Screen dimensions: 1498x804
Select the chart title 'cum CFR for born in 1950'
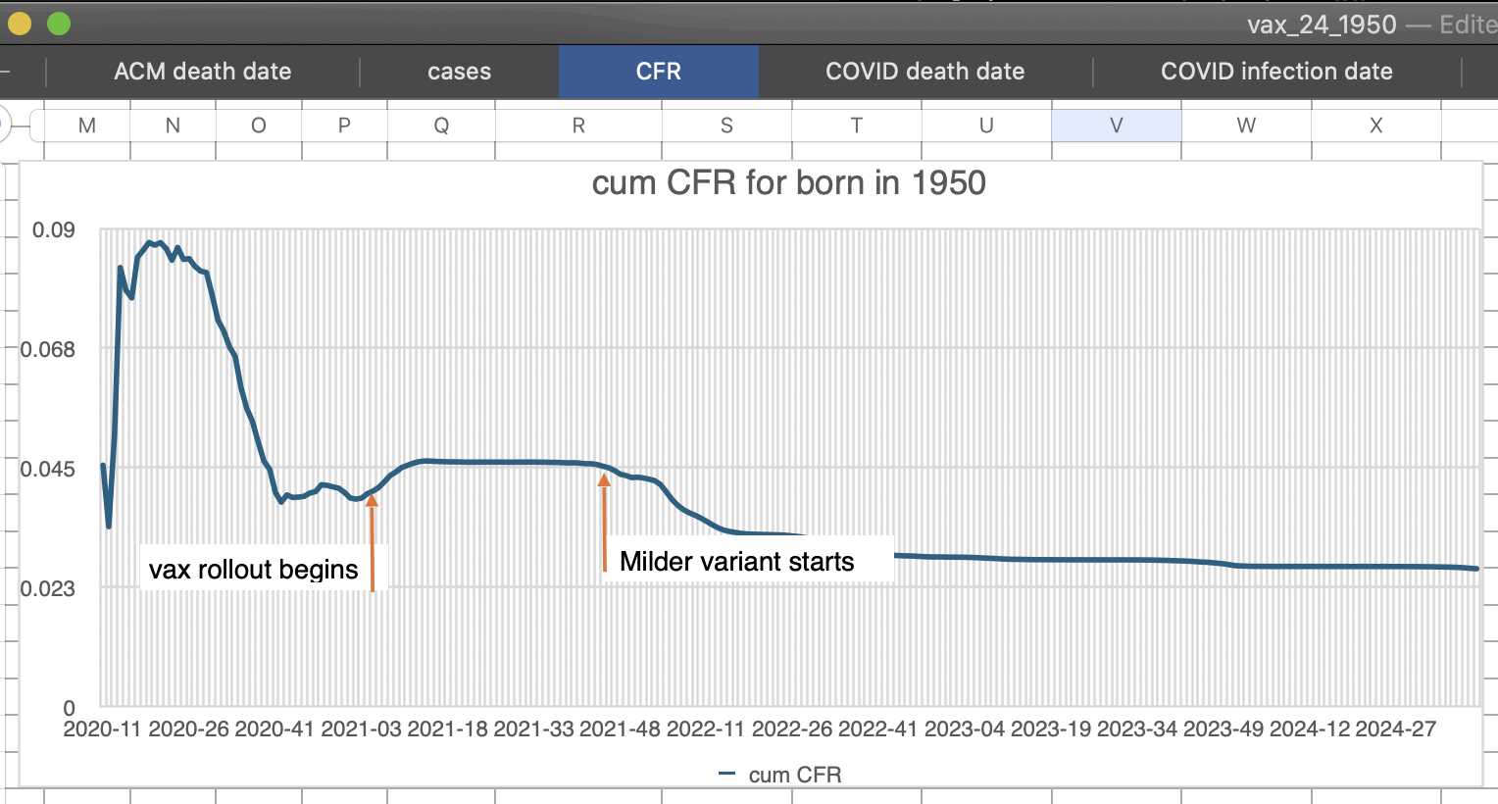click(x=788, y=183)
